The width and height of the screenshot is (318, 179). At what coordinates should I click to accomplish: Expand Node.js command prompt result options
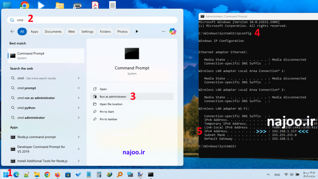(x=79, y=137)
